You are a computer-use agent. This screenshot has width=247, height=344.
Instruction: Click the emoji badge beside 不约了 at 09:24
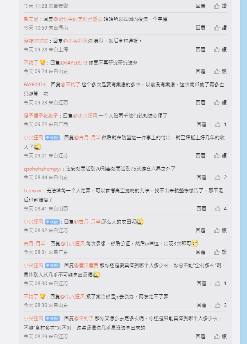(43, 63)
